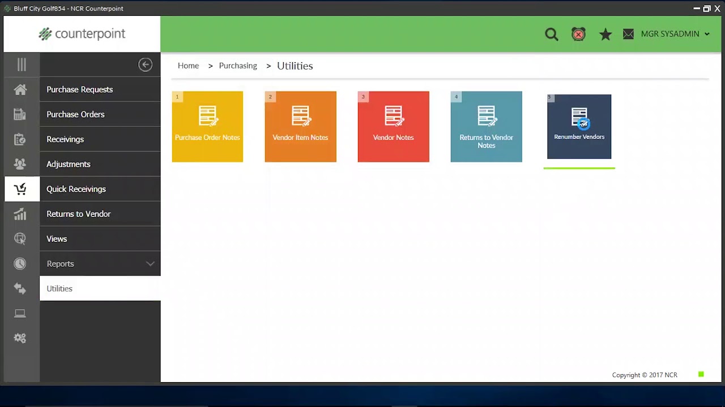725x407 pixels.
Task: Select the clipboard checklist sidebar icon
Action: point(20,139)
